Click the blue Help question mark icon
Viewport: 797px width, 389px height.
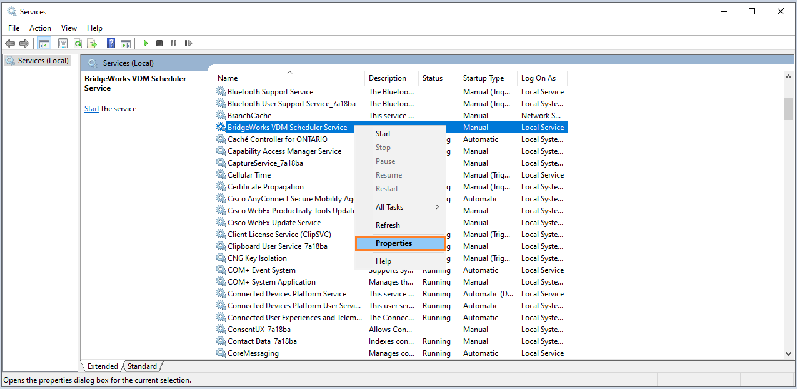[111, 43]
